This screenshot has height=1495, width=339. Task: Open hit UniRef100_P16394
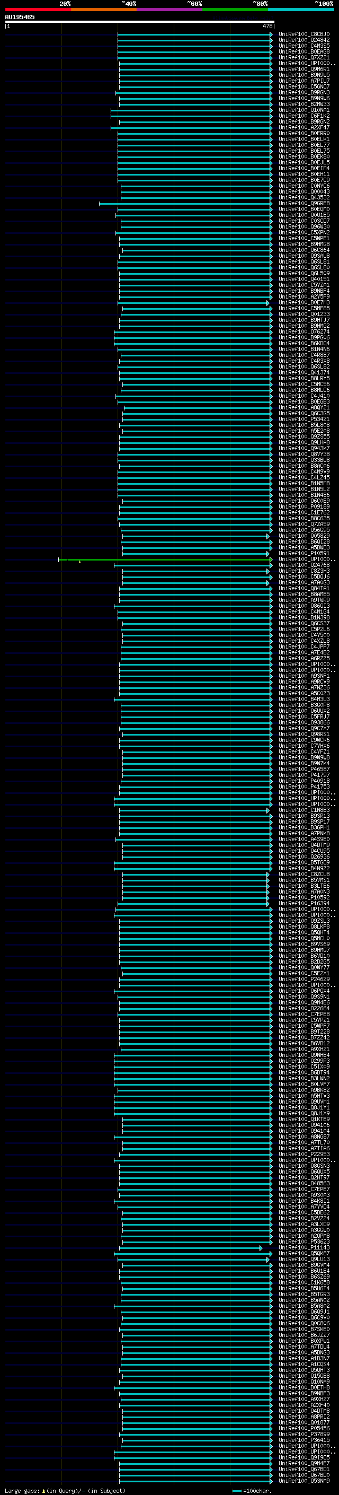tap(304, 903)
